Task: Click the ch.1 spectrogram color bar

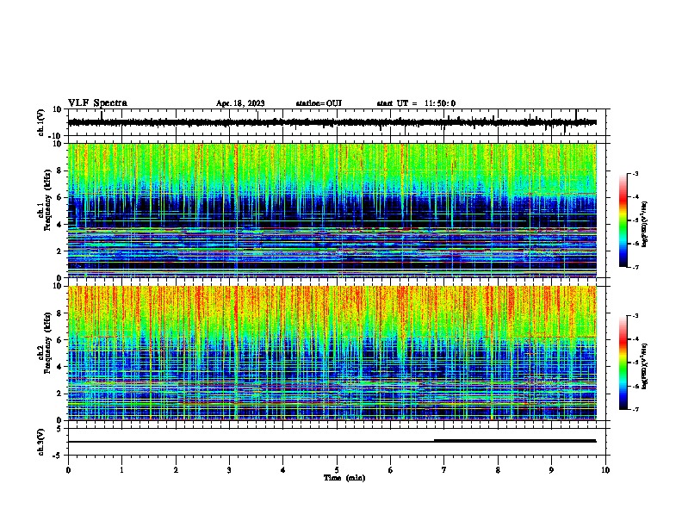Action: coord(623,220)
